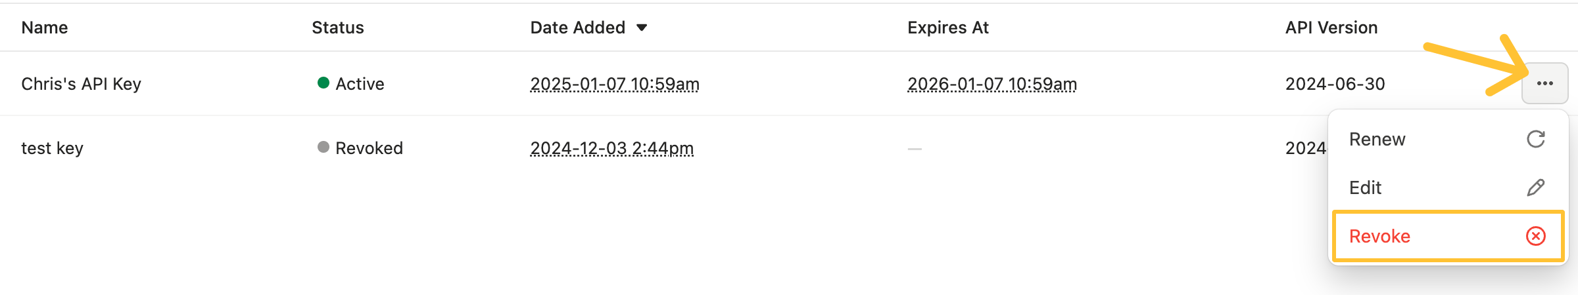Click the 2026-01-07 10:59am expiry date

[992, 84]
